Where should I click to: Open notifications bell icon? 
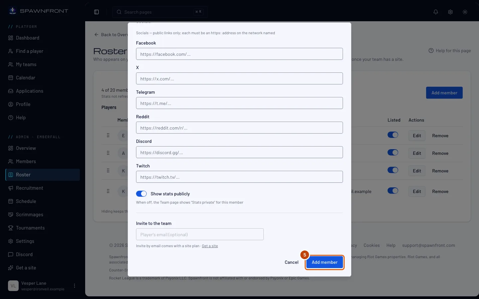click(x=436, y=12)
